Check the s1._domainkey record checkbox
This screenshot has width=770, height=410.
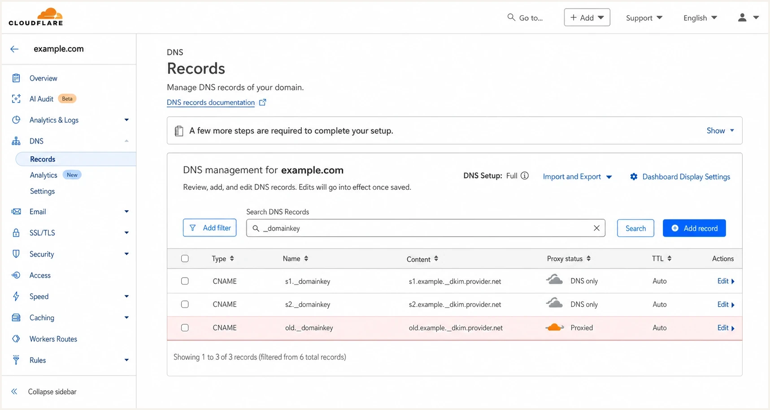[x=185, y=281]
